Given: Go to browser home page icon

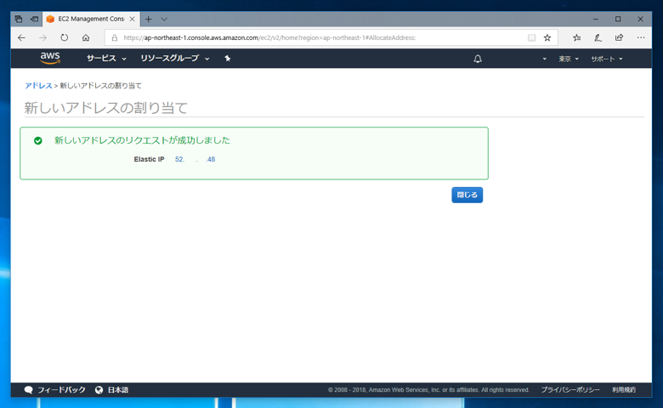Looking at the screenshot, I should click(86, 37).
